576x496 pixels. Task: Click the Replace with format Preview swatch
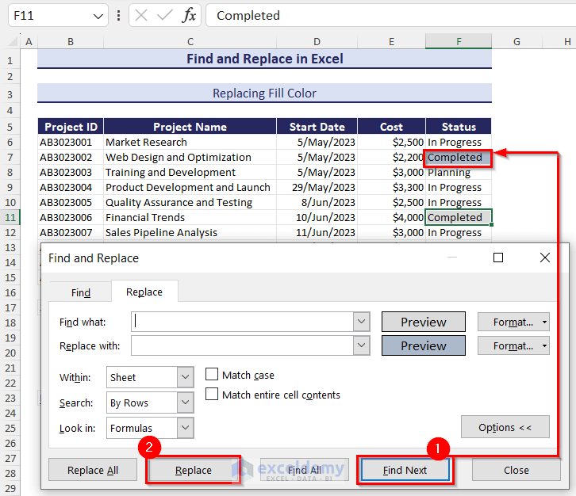point(424,345)
